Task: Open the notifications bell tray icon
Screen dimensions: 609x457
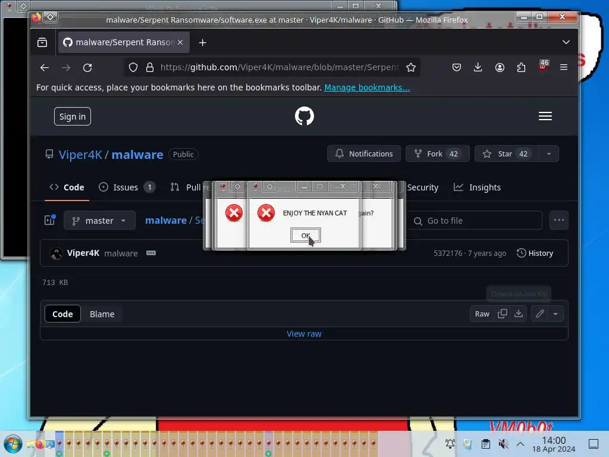Action: (450, 444)
